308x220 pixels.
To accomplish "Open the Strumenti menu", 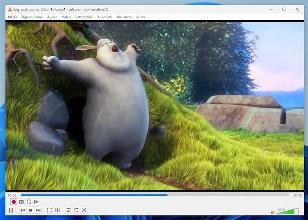I will click(105, 17).
